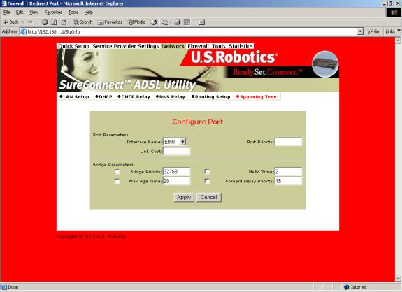Open the Favorites toolbar button

110,22
